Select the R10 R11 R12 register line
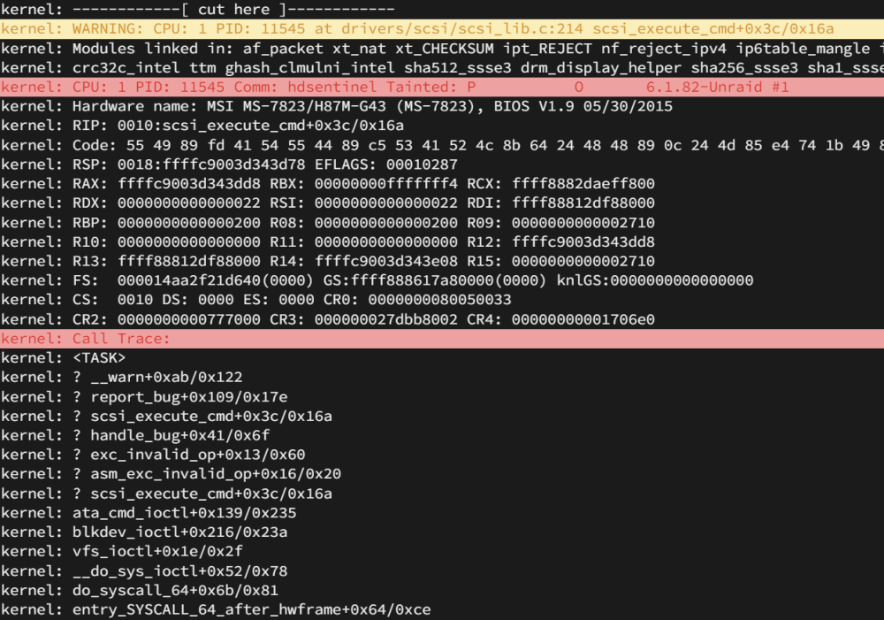 442,241
